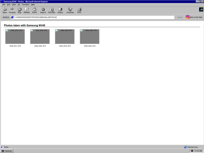Open the SAM_0004.JPG thumbnail

pyautogui.click(x=90, y=37)
